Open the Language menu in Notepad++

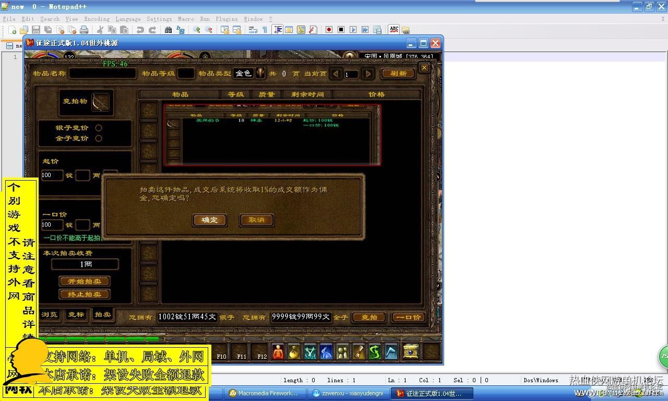click(128, 19)
